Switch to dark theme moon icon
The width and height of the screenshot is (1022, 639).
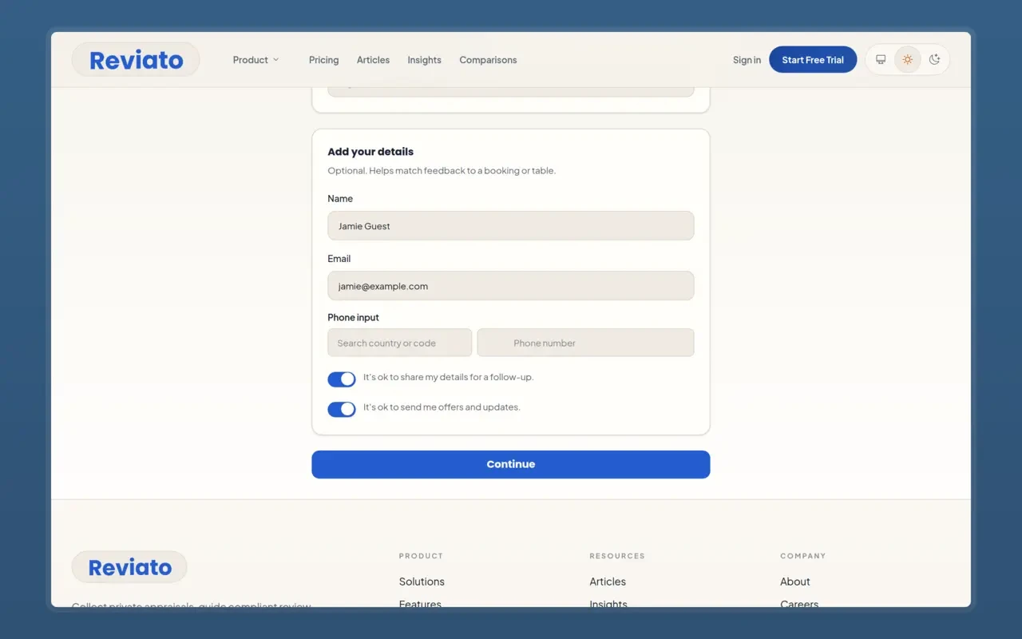click(935, 60)
